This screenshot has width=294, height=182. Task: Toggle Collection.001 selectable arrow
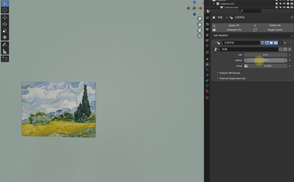tap(280, 4)
